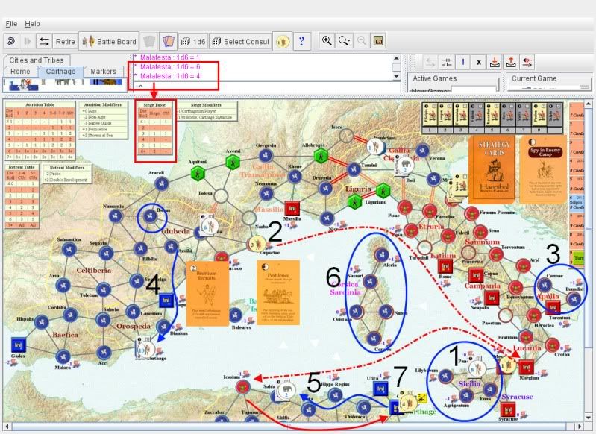Open the Help menu

point(32,24)
